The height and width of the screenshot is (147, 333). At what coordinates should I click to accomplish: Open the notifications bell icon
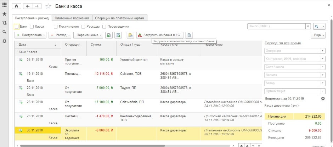coord(4,41)
